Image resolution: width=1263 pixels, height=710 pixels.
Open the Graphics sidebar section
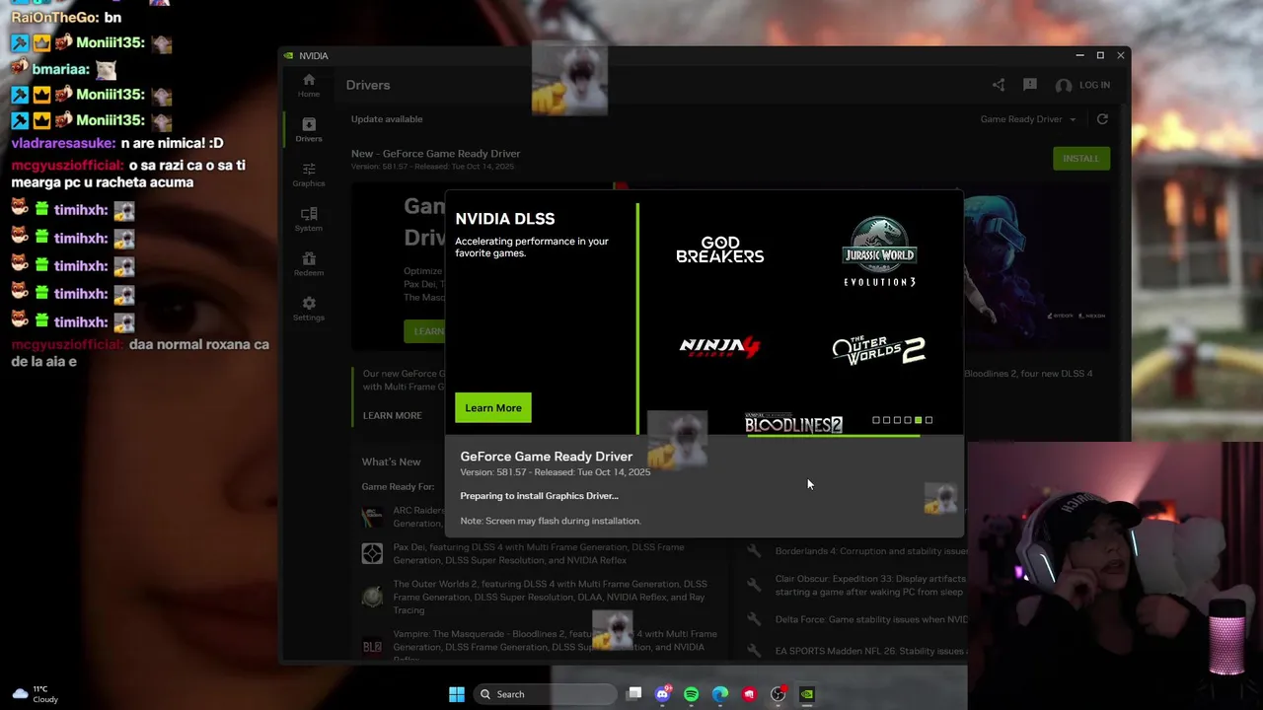tap(309, 175)
